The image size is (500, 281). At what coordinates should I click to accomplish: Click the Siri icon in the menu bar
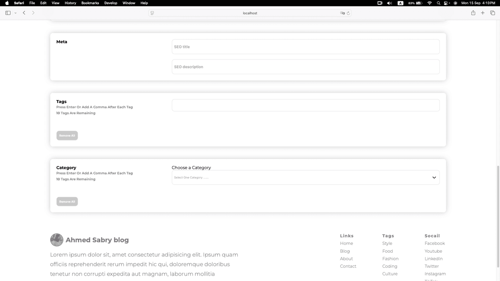(x=456, y=3)
